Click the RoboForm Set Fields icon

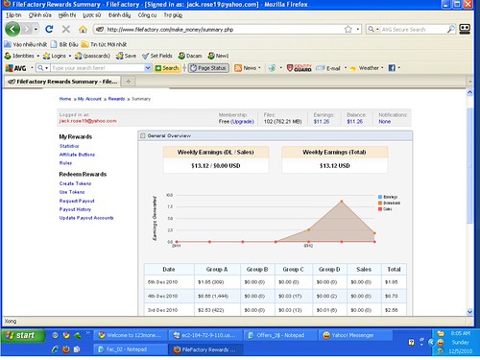157,56
